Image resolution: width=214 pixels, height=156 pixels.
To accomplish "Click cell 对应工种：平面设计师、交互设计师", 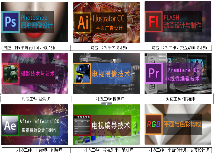I will coord(176,150).
